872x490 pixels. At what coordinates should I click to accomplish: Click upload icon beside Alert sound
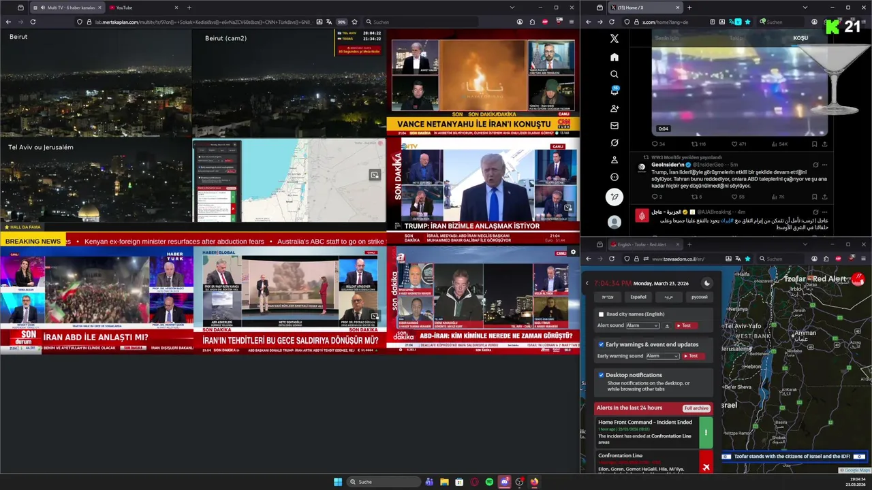pyautogui.click(x=667, y=326)
